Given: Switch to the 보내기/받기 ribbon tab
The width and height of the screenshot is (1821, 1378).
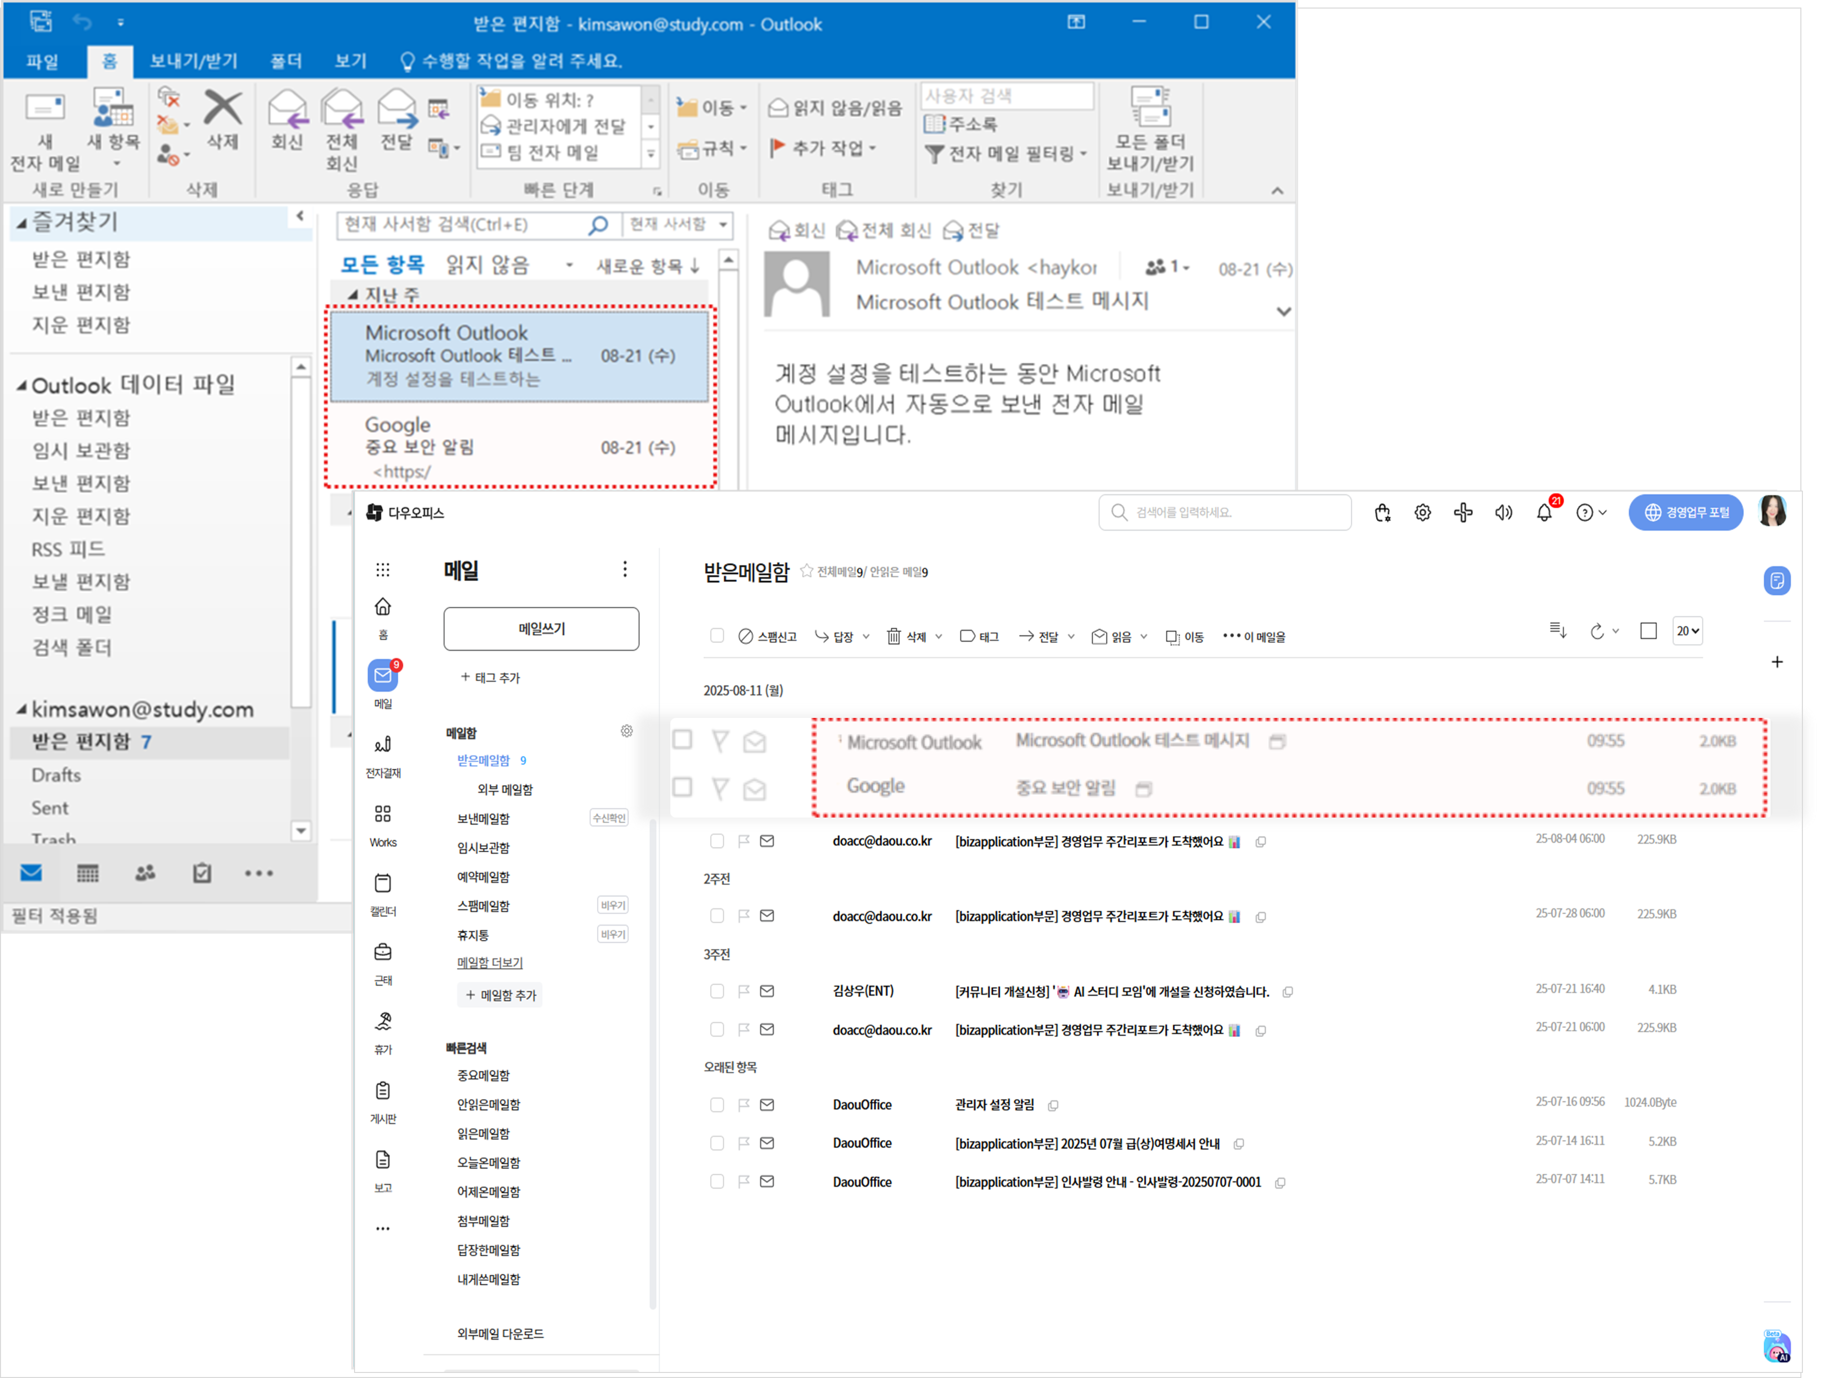Looking at the screenshot, I should pos(194,61).
